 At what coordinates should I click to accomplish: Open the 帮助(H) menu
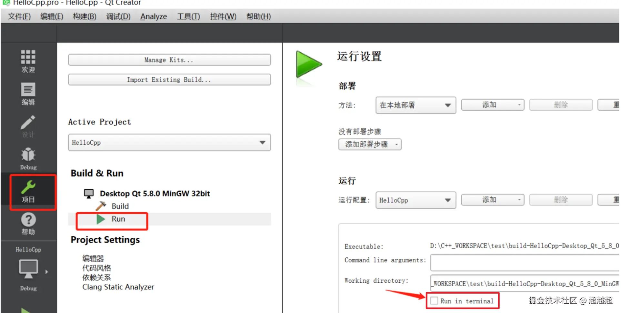(x=258, y=16)
